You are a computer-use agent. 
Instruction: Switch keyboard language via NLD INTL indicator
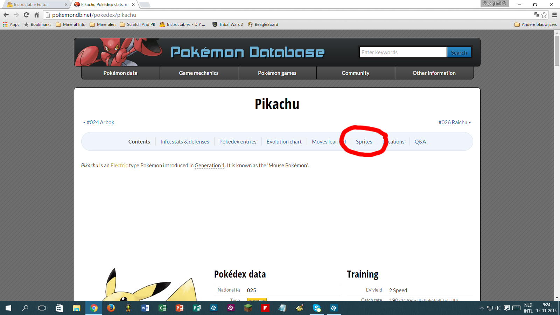click(x=528, y=308)
